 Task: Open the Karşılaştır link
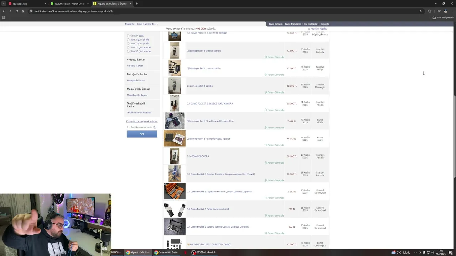[x=325, y=24]
